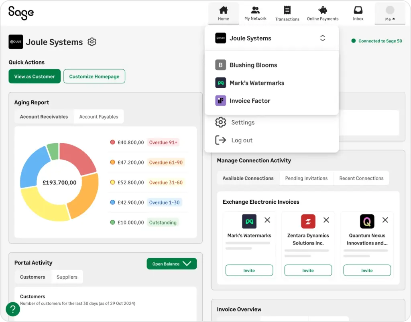
Task: Open the Home navigation icon
Action: tap(223, 10)
